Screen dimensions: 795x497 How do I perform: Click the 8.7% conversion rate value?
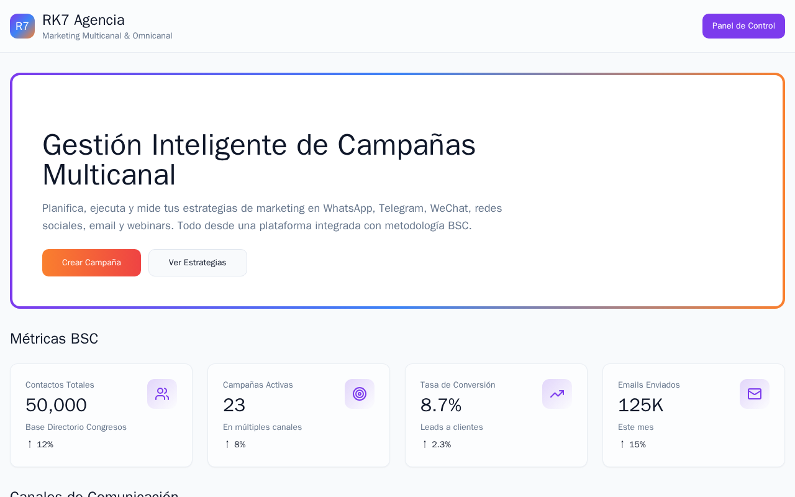441,405
